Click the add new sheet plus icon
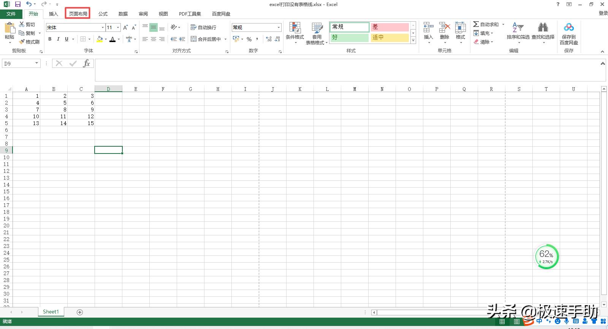This screenshot has width=608, height=329. pos(80,312)
